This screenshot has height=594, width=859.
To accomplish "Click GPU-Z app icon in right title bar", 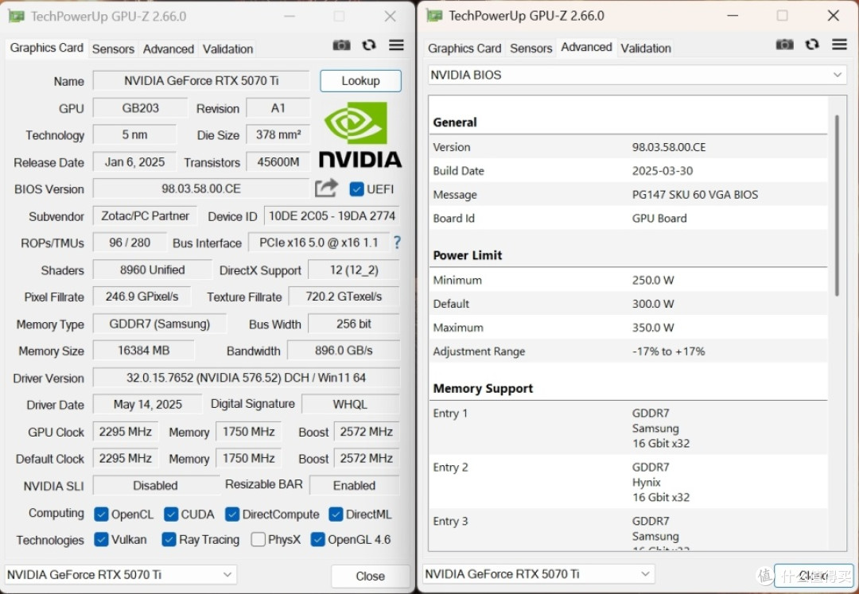I will tap(434, 16).
